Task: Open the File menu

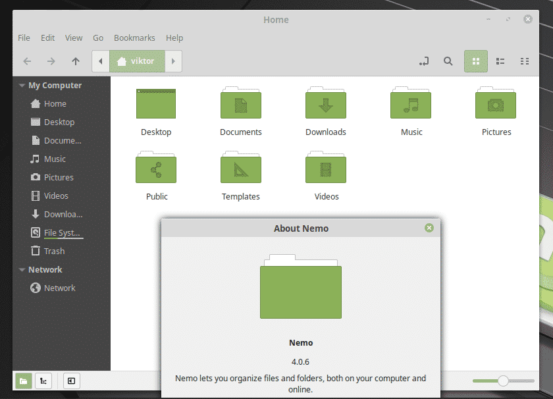Action: coord(24,38)
